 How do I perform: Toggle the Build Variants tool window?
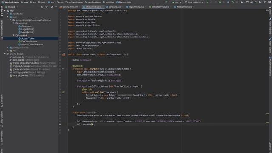2,138
